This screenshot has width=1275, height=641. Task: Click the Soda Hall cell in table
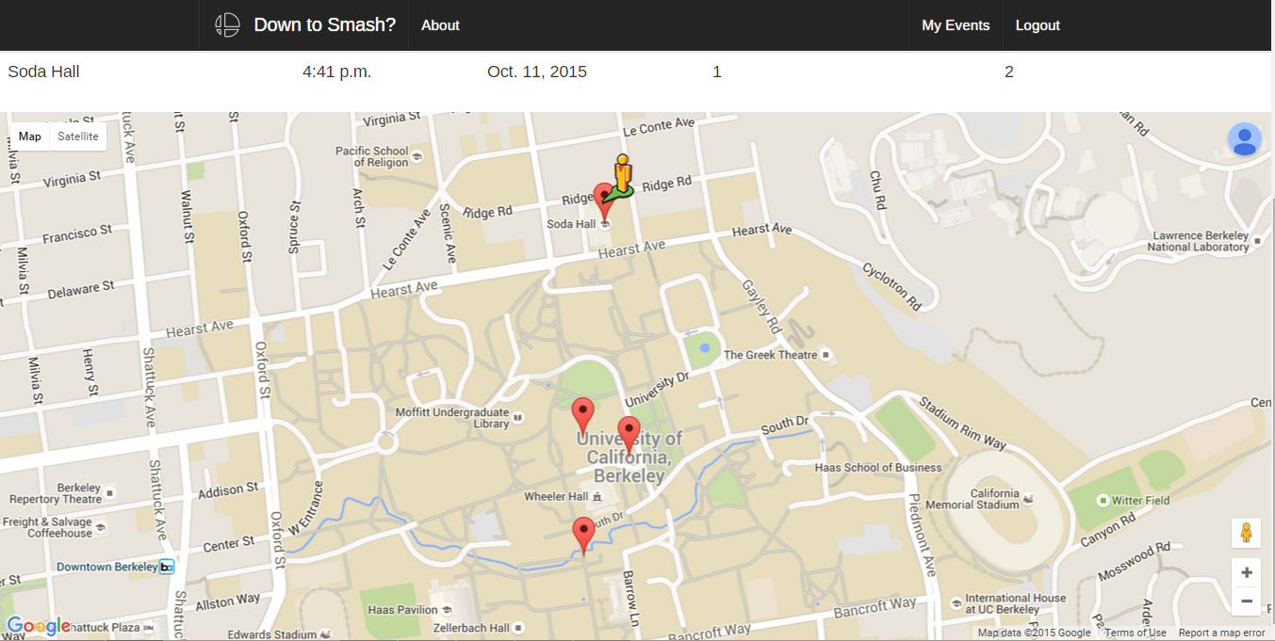point(43,72)
